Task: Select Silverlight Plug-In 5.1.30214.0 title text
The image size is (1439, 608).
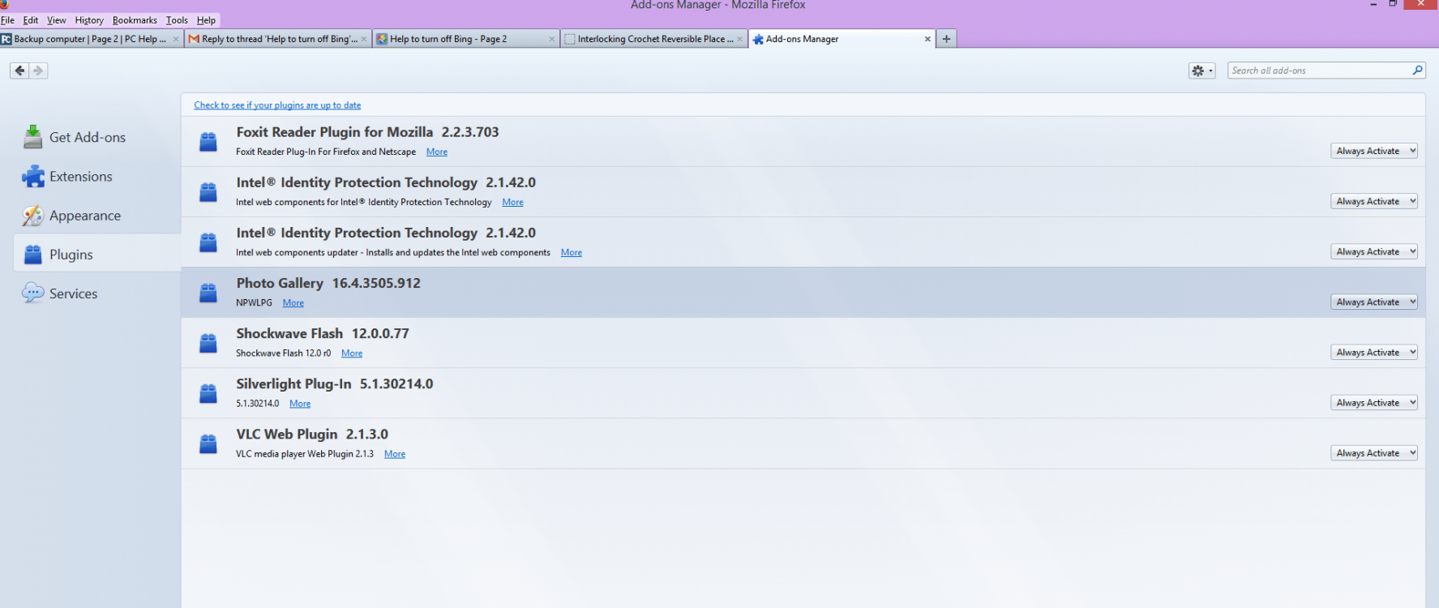Action: point(335,383)
